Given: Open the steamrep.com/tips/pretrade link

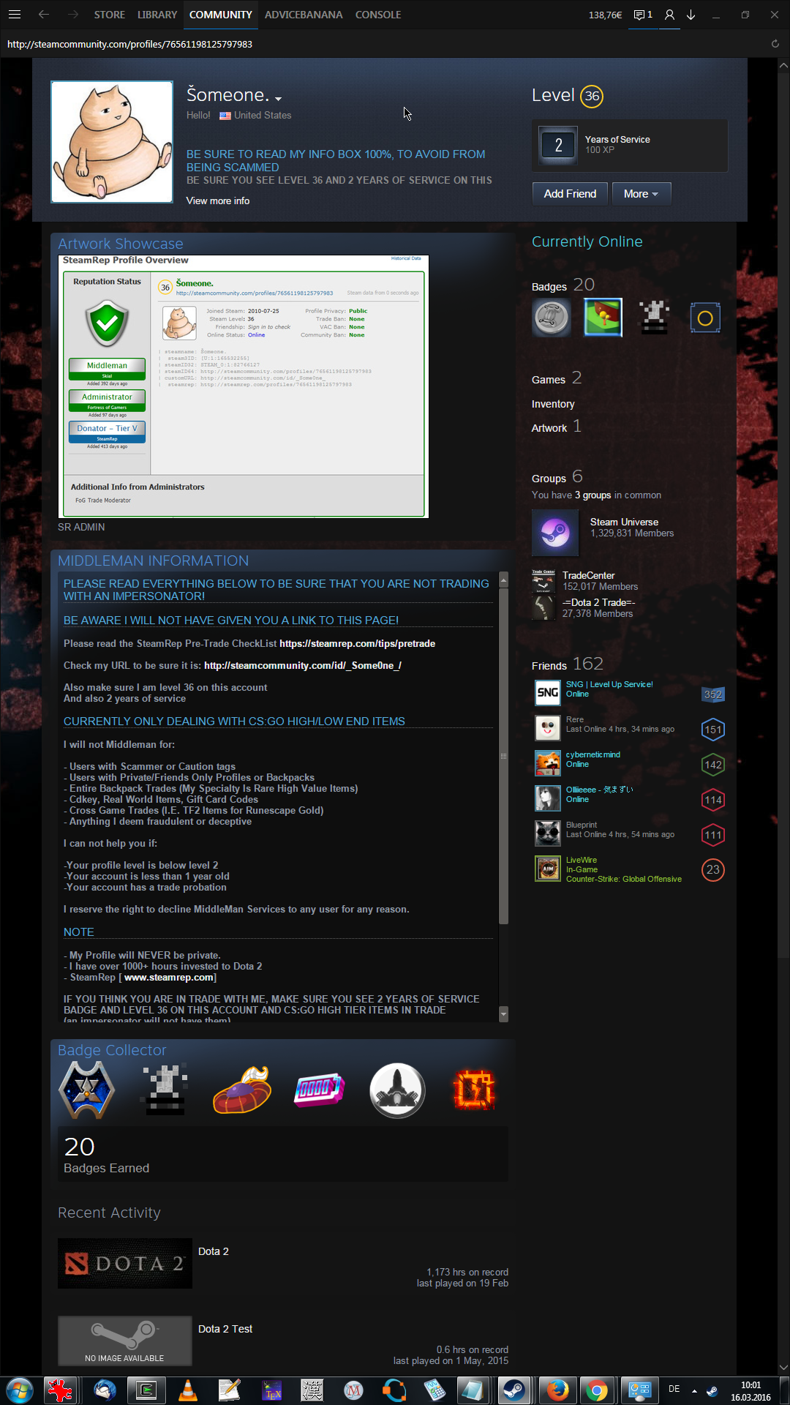Looking at the screenshot, I should tap(357, 644).
